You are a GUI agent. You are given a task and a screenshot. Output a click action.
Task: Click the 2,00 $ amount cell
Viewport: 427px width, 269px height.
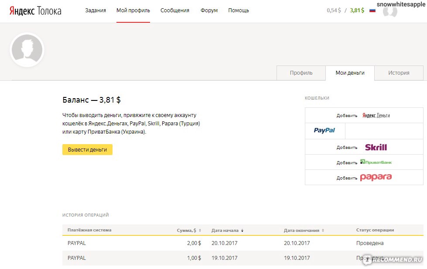click(x=194, y=243)
